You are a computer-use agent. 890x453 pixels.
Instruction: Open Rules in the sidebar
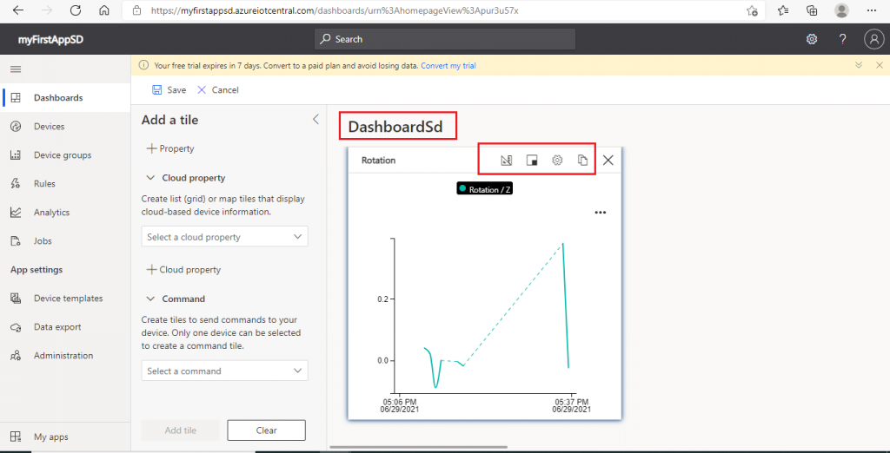point(65,184)
